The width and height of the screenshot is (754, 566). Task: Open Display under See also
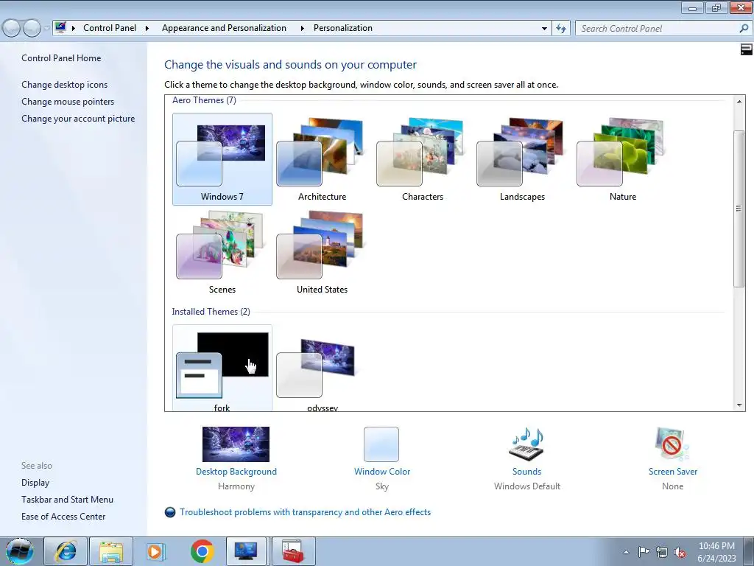point(35,483)
